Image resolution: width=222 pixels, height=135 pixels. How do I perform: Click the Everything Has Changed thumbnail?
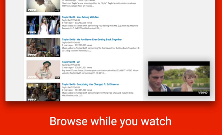click(43, 92)
